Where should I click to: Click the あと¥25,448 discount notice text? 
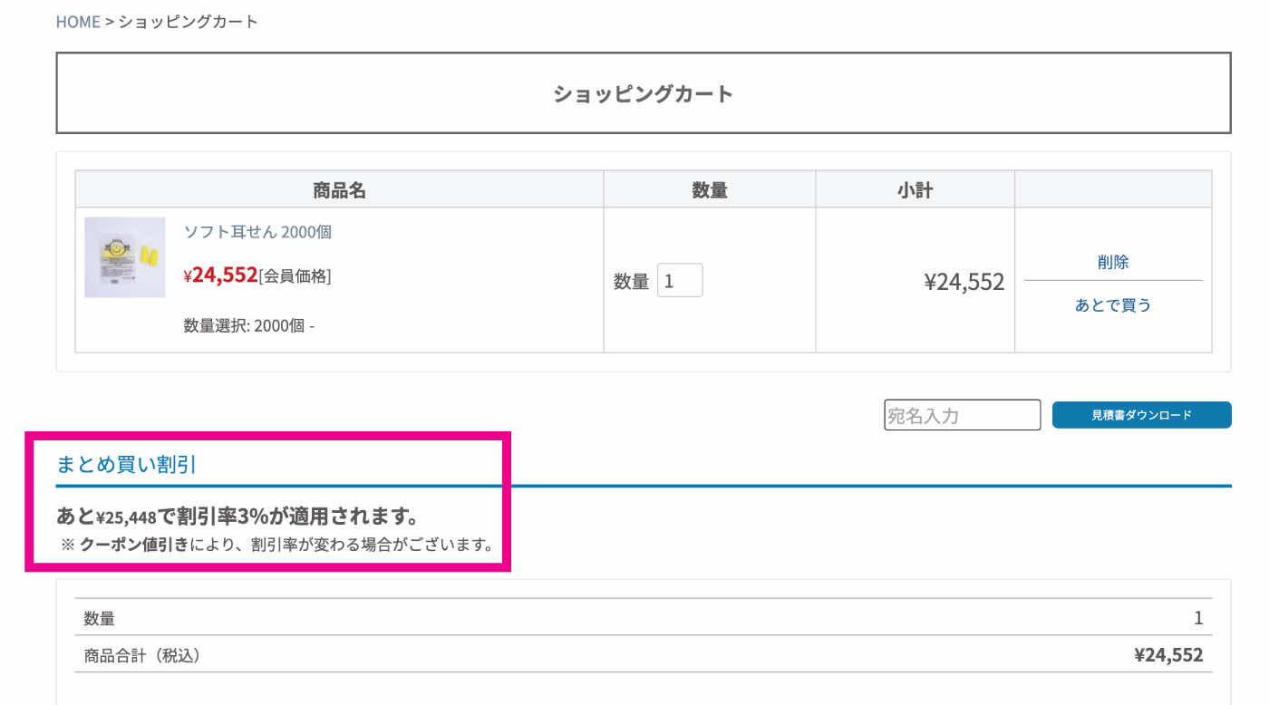237,517
